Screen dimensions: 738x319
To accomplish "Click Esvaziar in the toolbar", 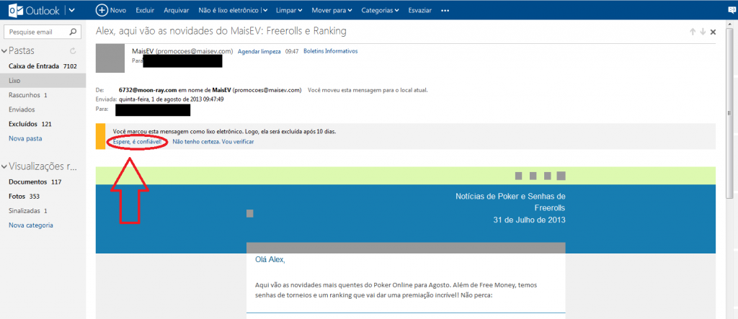I will click(x=420, y=10).
